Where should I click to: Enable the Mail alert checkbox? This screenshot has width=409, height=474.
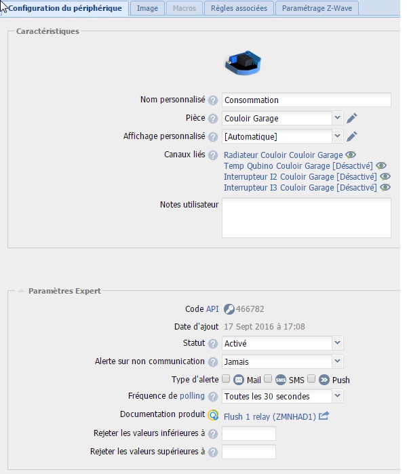[x=226, y=379]
